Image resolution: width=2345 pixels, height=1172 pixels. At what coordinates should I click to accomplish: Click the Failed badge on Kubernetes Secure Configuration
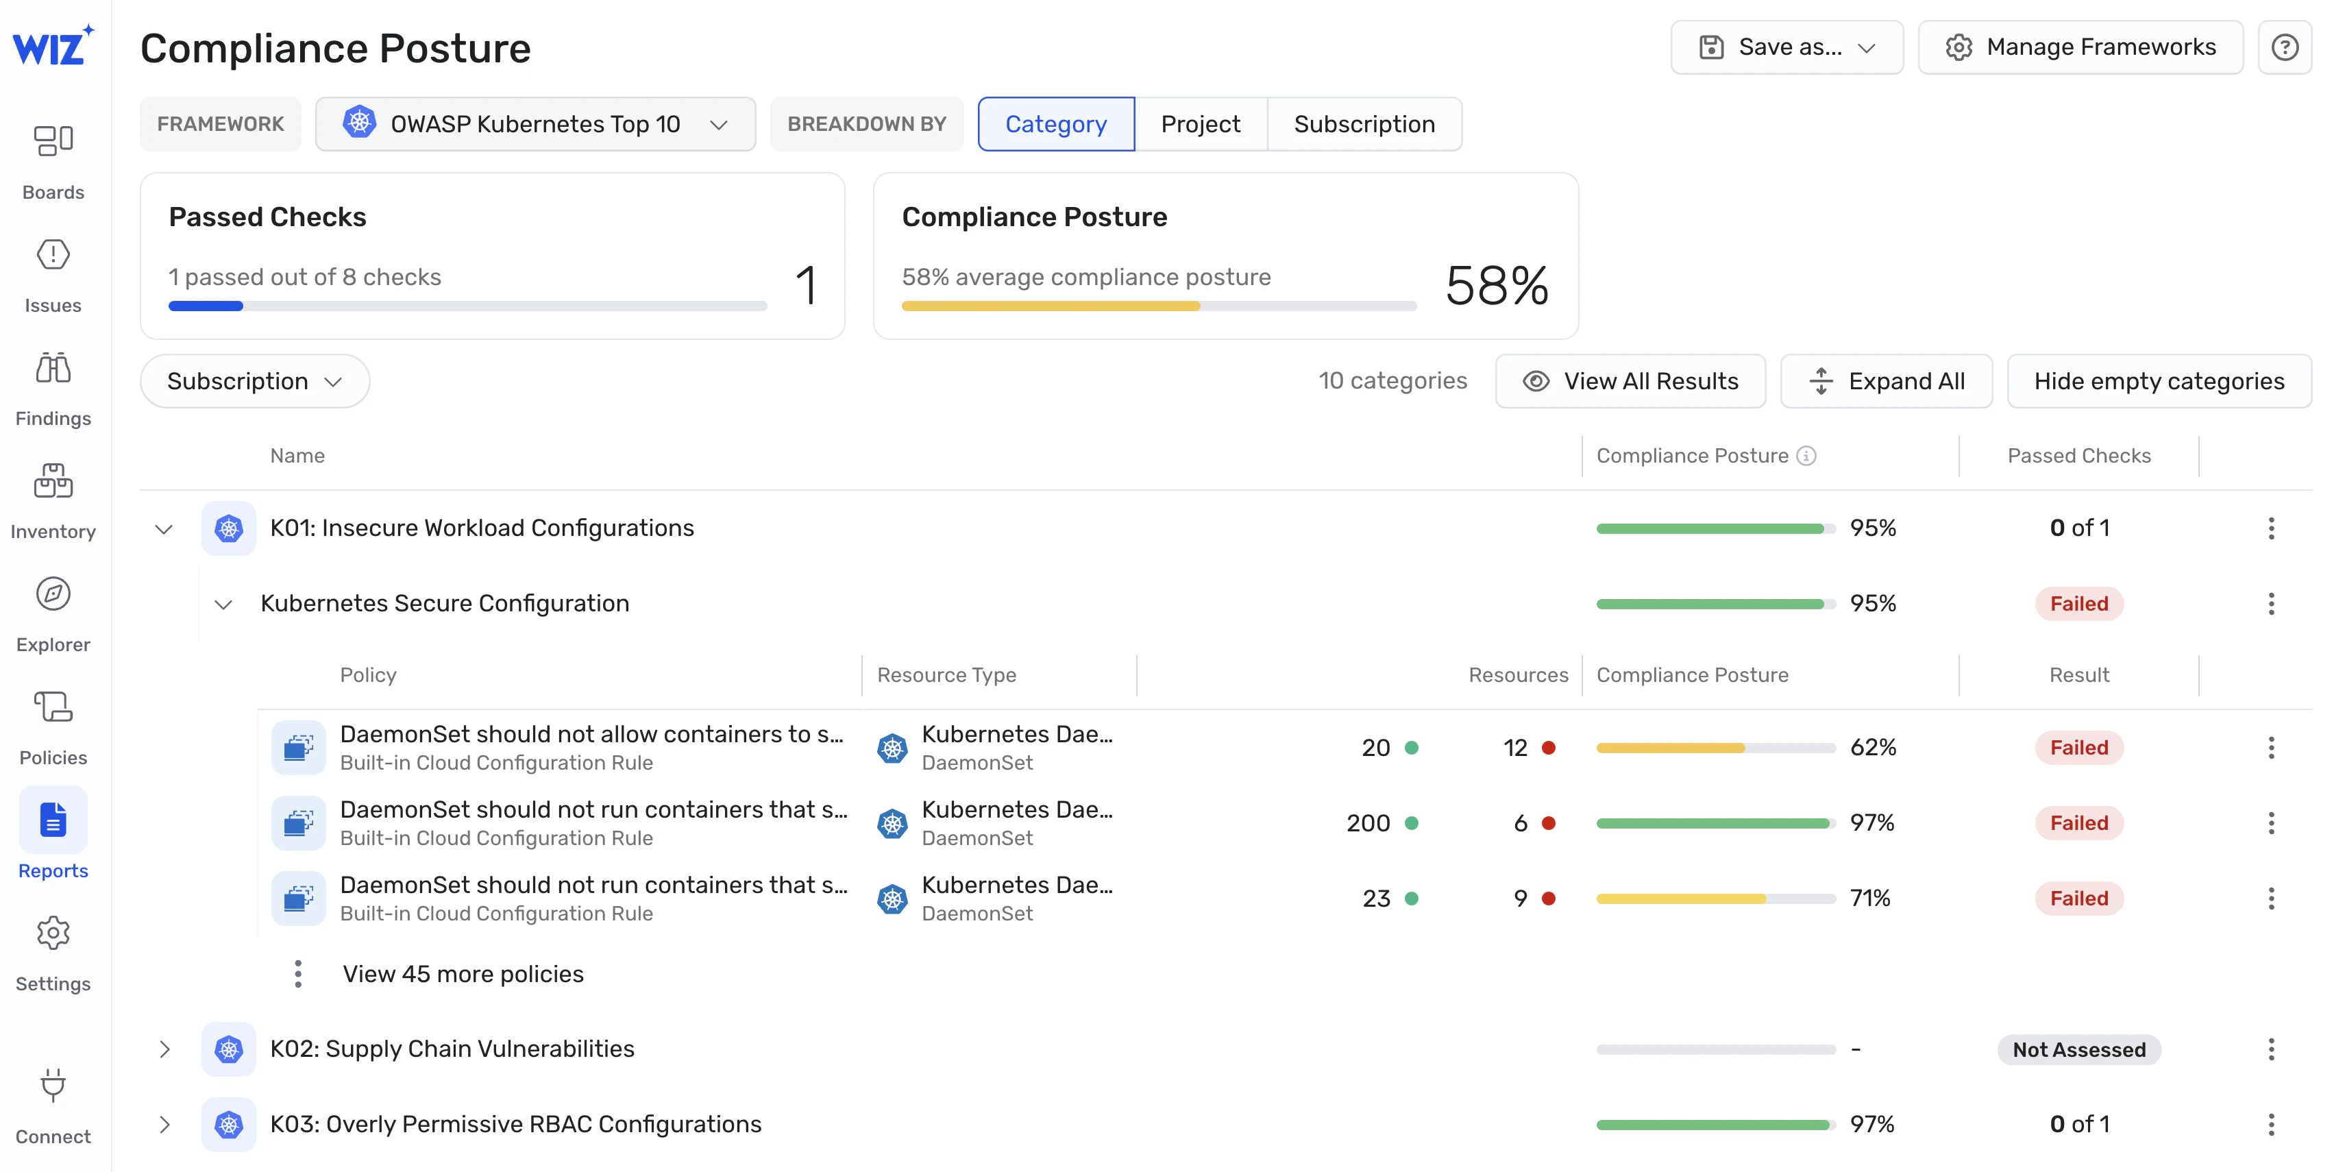(x=2079, y=604)
